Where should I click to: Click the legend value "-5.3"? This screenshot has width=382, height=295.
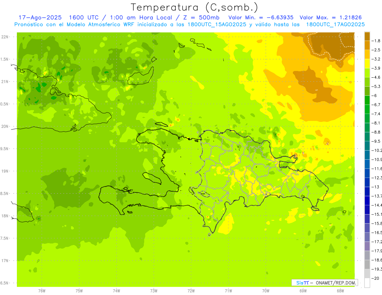(x=376, y=87)
